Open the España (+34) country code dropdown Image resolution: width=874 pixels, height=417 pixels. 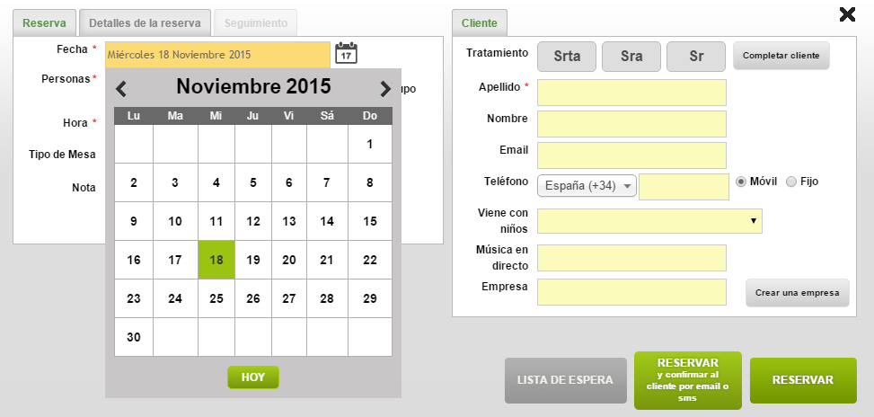(x=587, y=186)
